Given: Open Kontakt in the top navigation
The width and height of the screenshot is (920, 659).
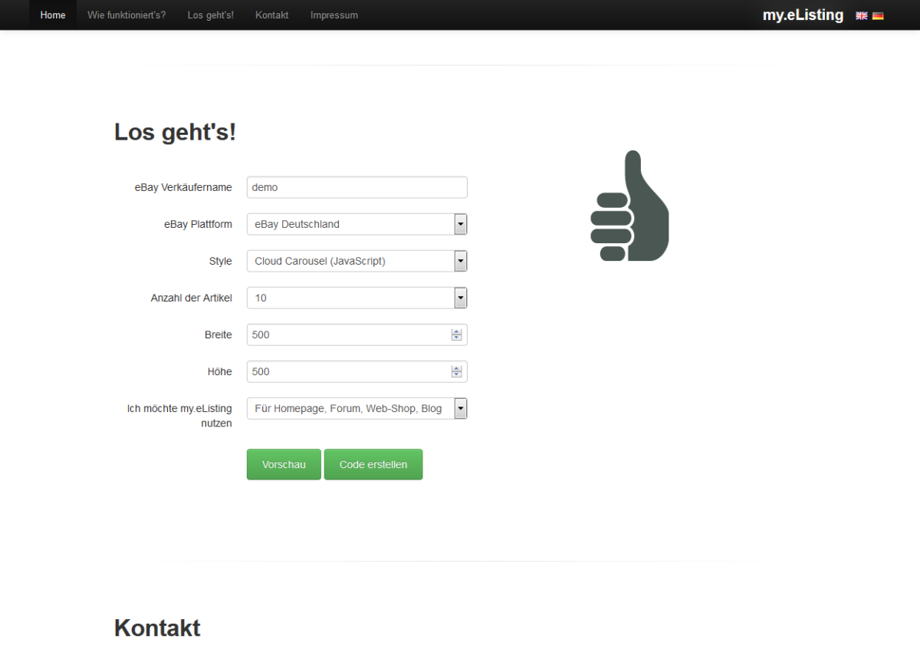Looking at the screenshot, I should (x=272, y=15).
